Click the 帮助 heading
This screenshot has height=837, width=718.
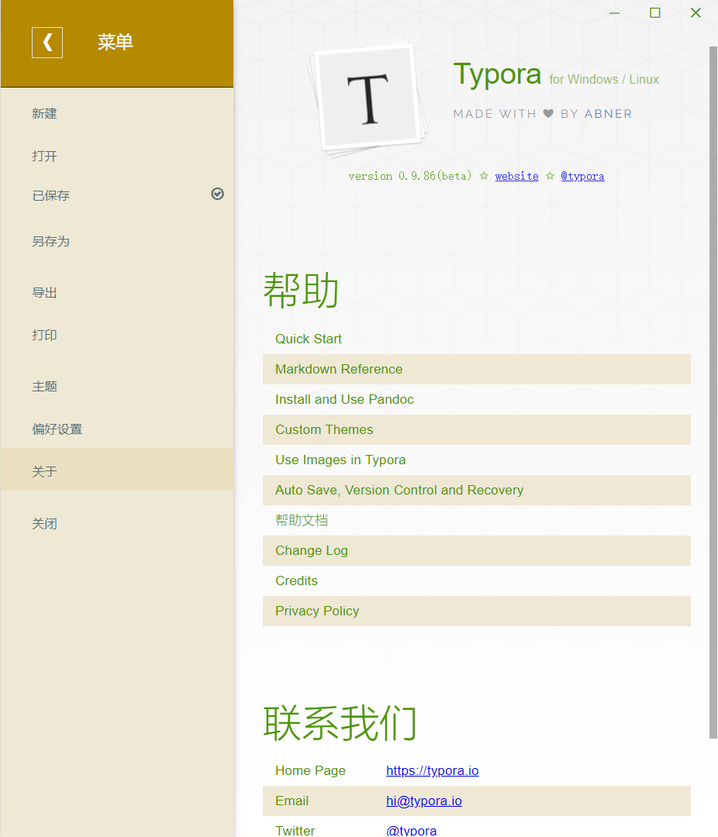[x=302, y=291]
